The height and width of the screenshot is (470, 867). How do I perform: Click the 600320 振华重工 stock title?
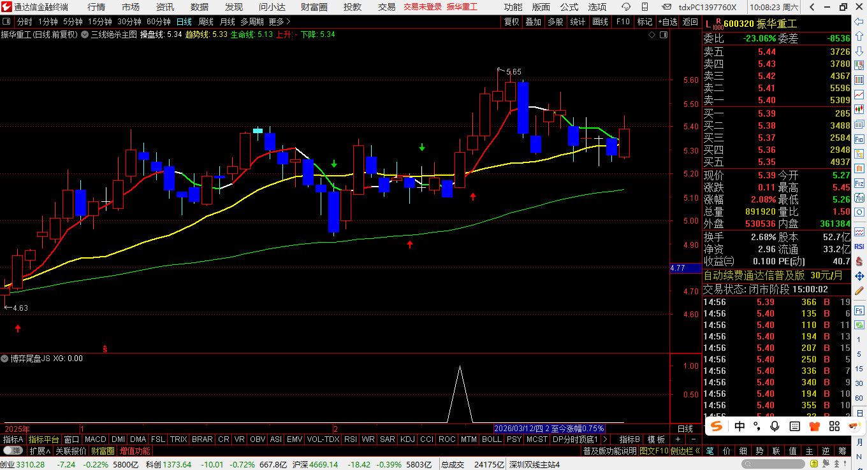pos(760,24)
